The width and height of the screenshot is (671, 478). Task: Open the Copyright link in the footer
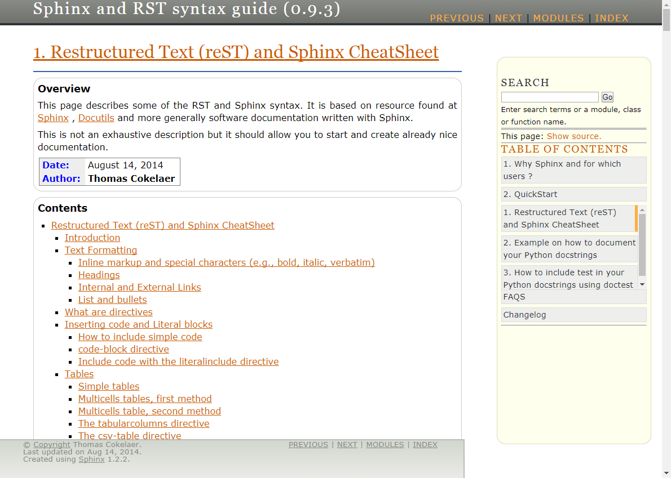(52, 444)
